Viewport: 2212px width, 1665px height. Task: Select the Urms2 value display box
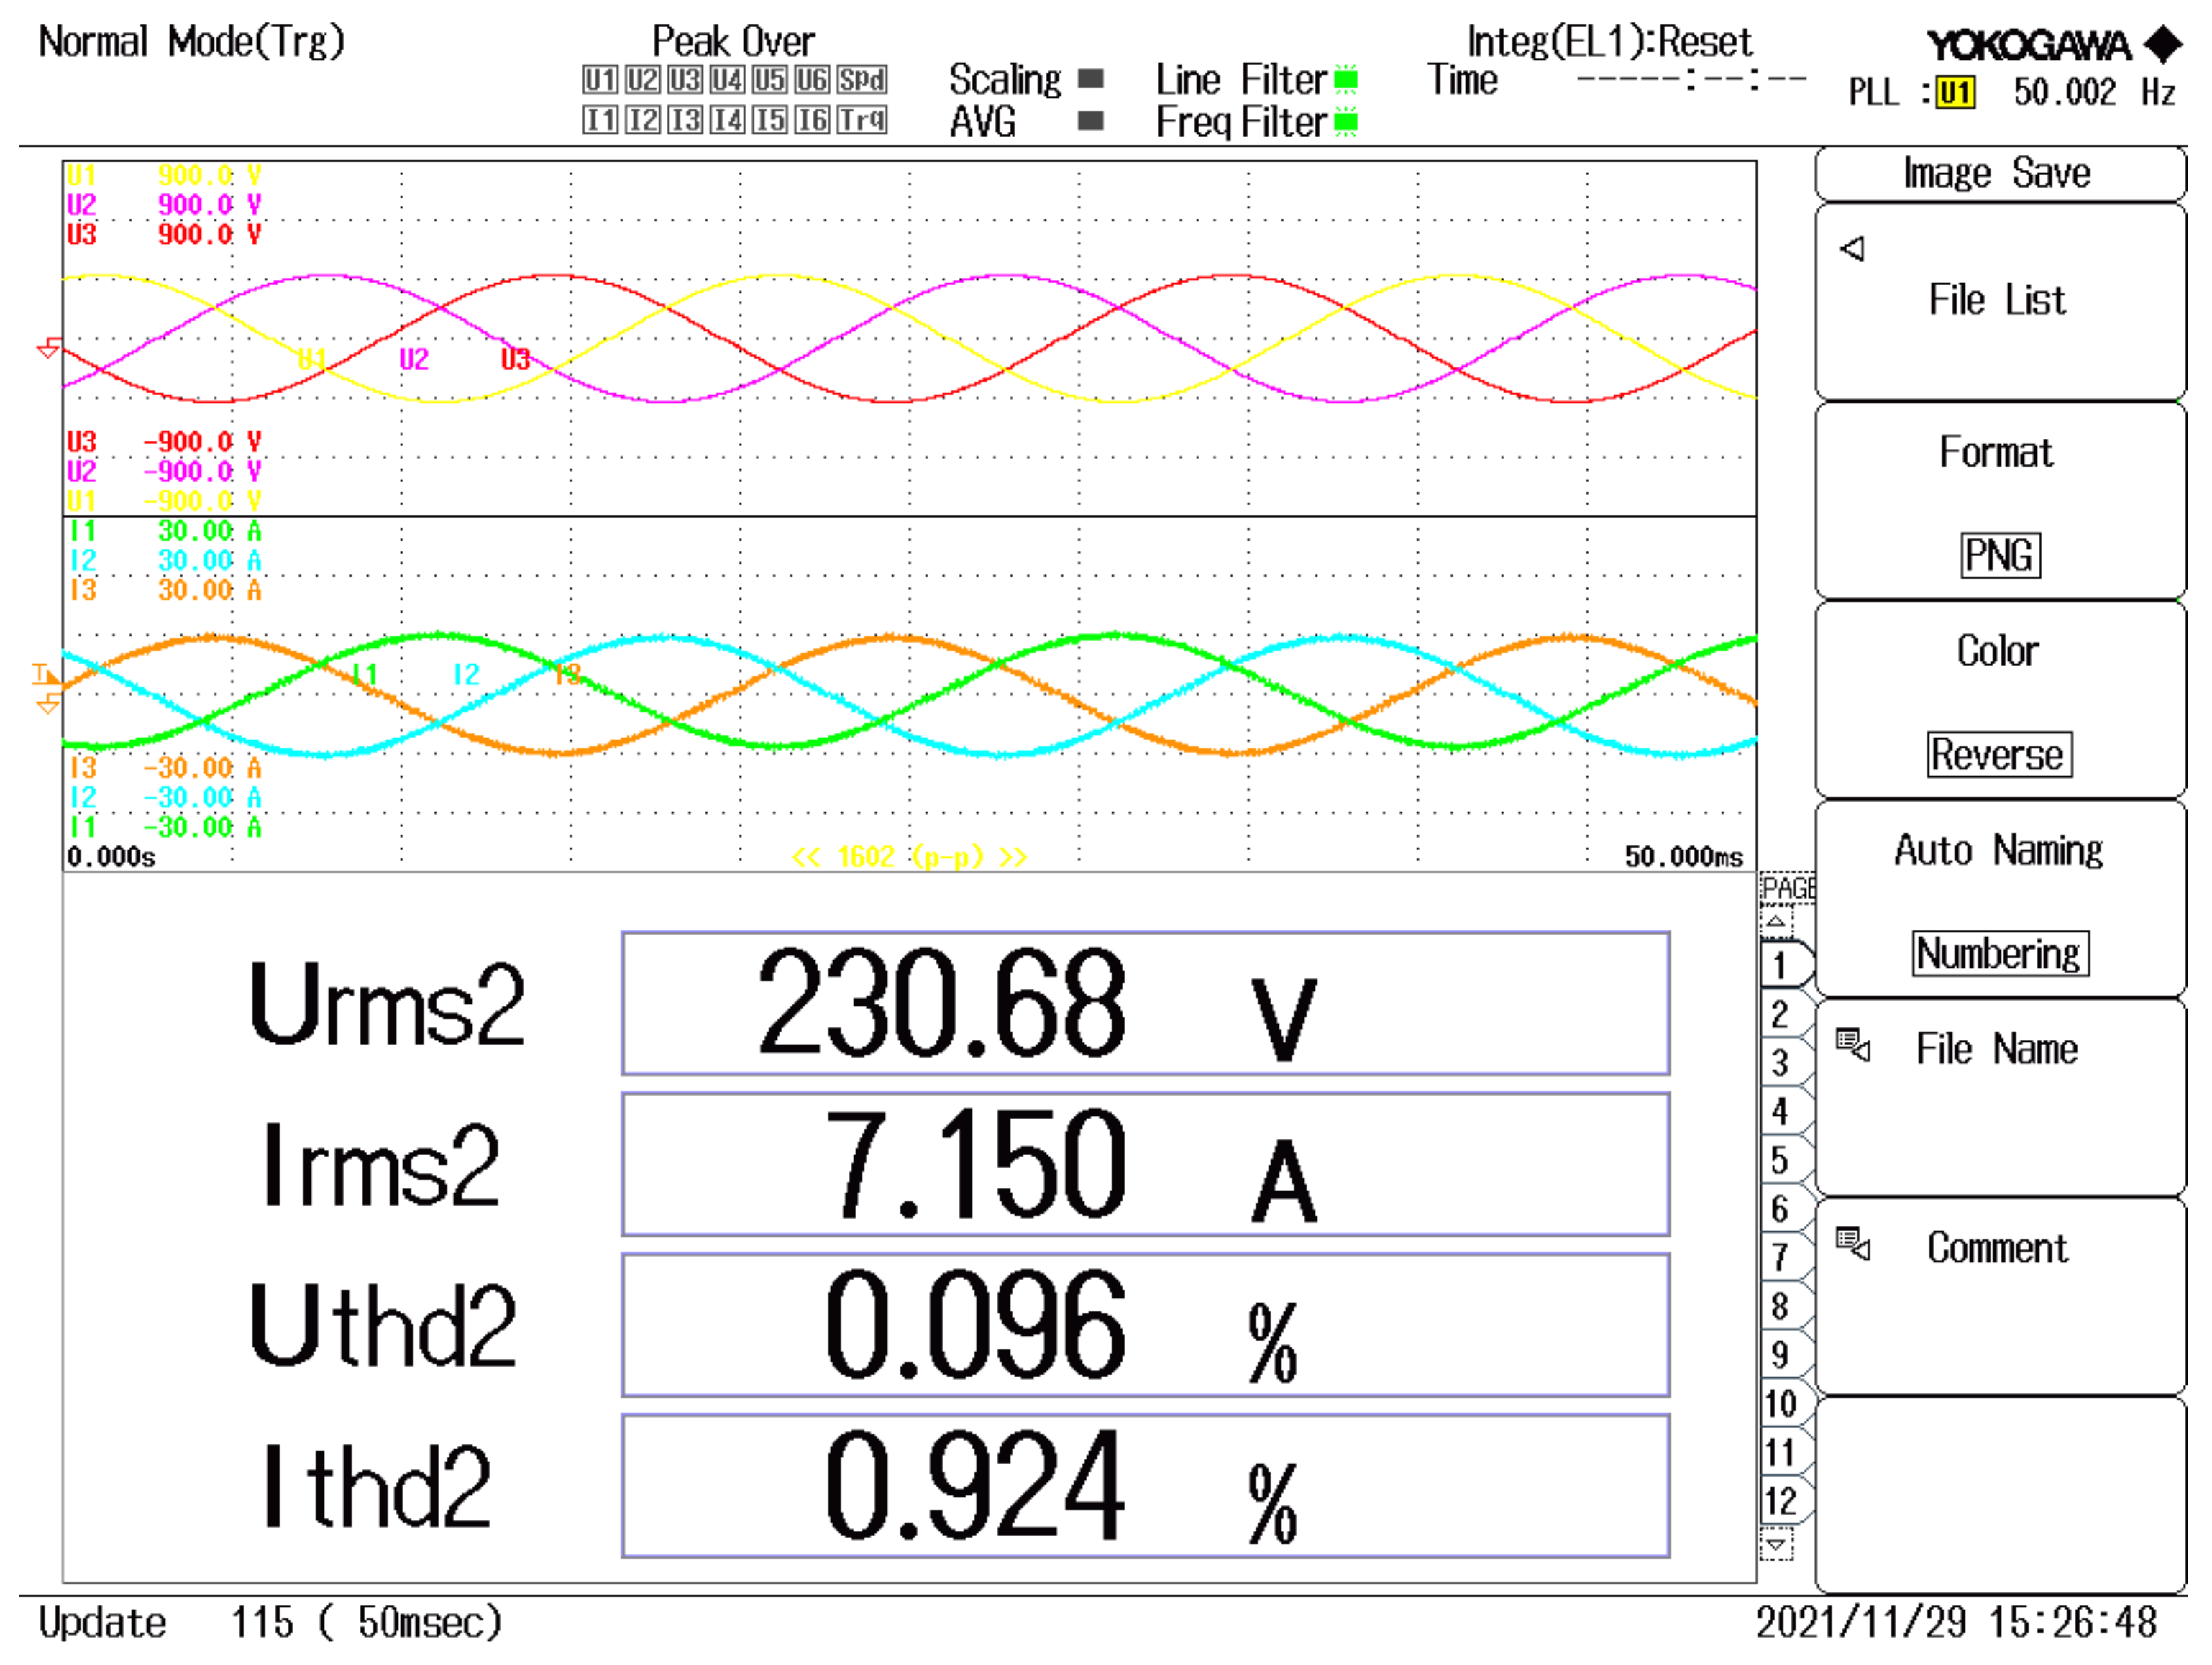tap(1145, 1004)
